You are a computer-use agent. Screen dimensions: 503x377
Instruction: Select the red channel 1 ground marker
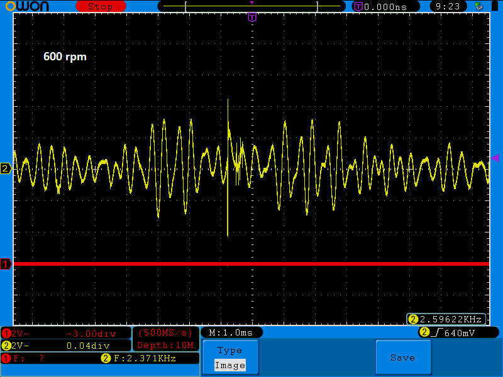tap(6, 265)
